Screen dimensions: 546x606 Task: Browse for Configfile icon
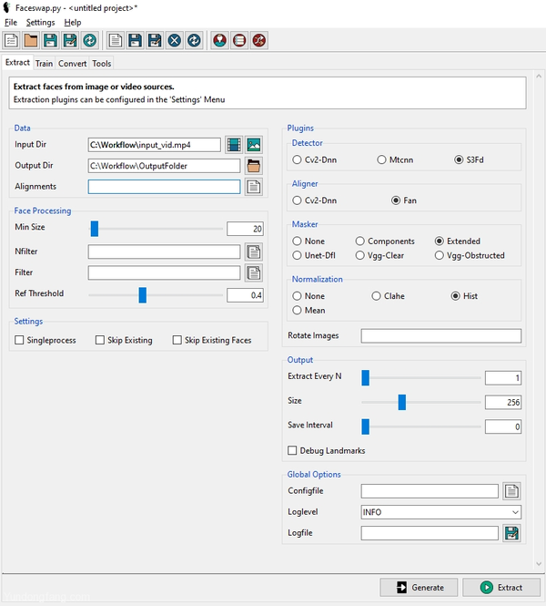512,491
